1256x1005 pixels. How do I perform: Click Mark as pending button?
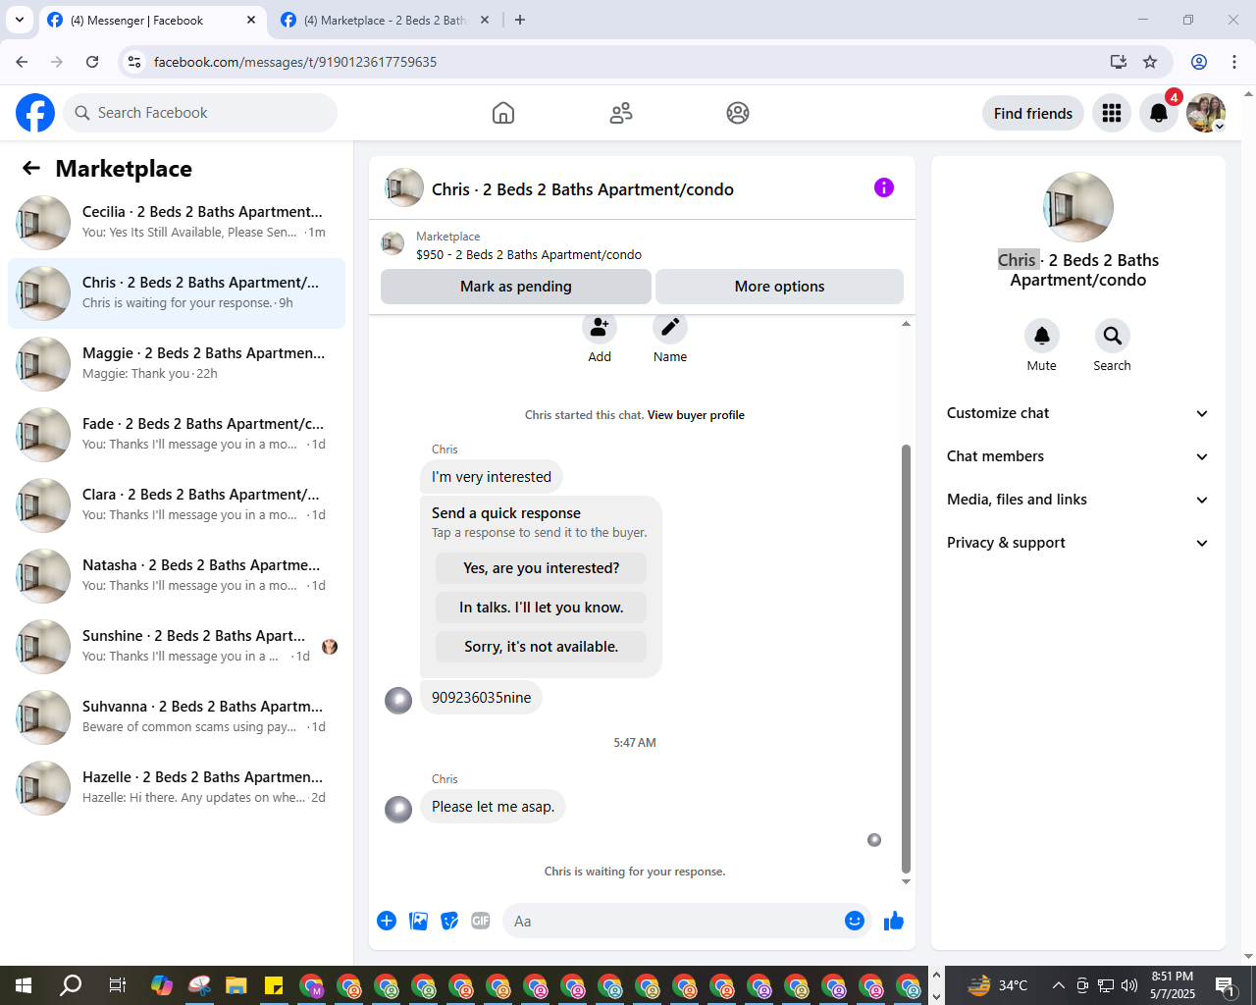tap(516, 287)
